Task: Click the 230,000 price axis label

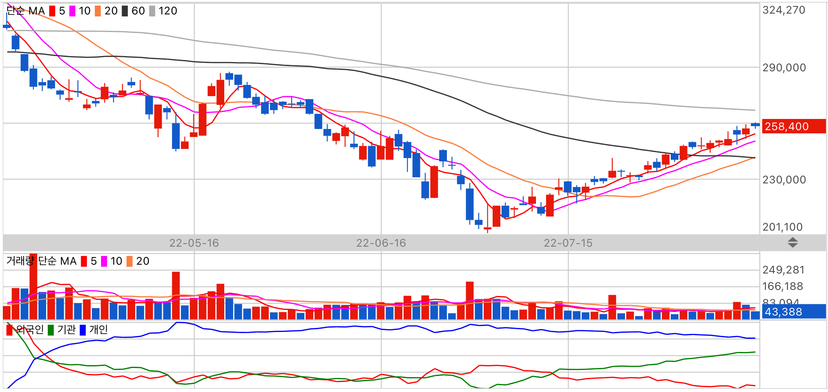Action: tap(784, 180)
